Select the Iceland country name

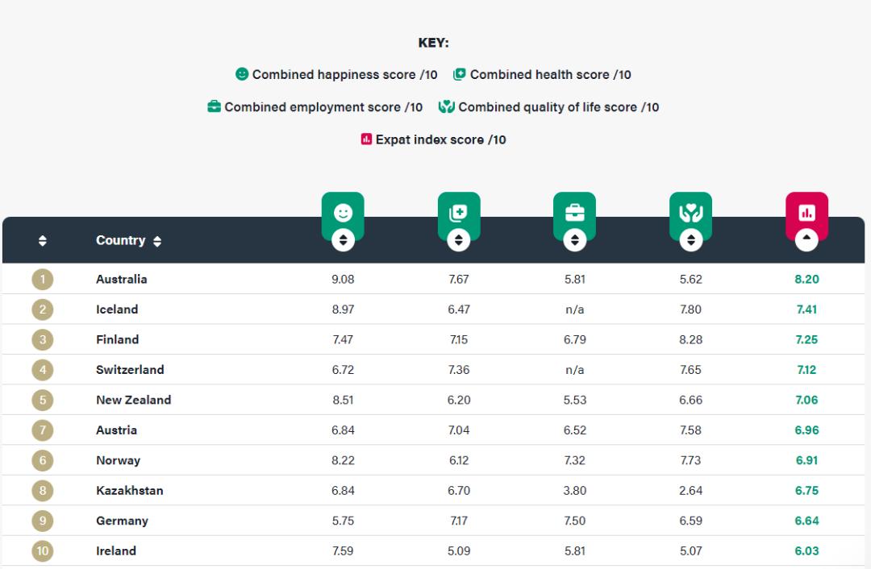[x=117, y=309]
